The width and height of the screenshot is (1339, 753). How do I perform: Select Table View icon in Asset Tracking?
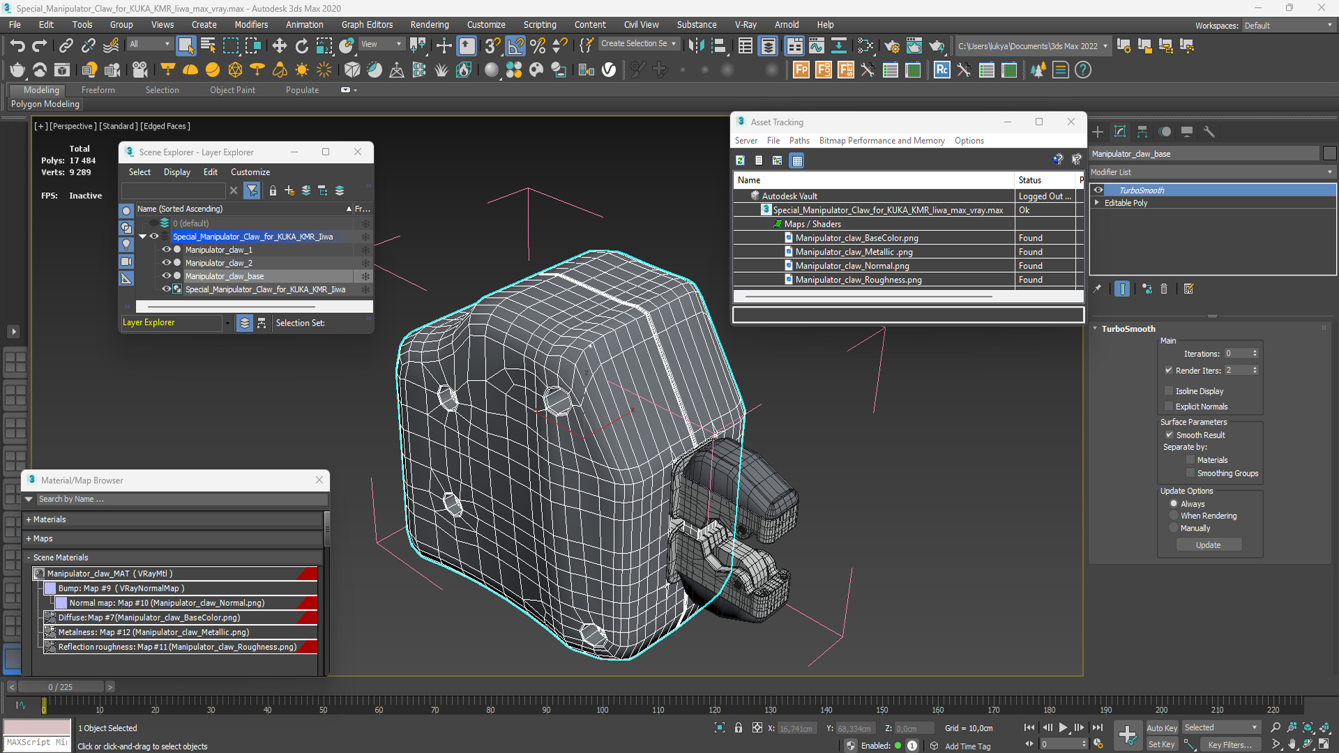click(x=797, y=160)
